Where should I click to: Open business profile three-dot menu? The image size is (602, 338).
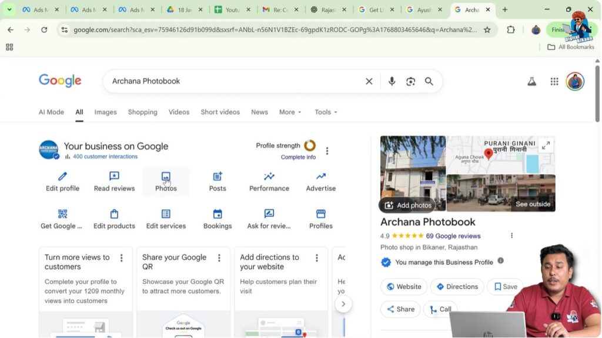(x=327, y=151)
